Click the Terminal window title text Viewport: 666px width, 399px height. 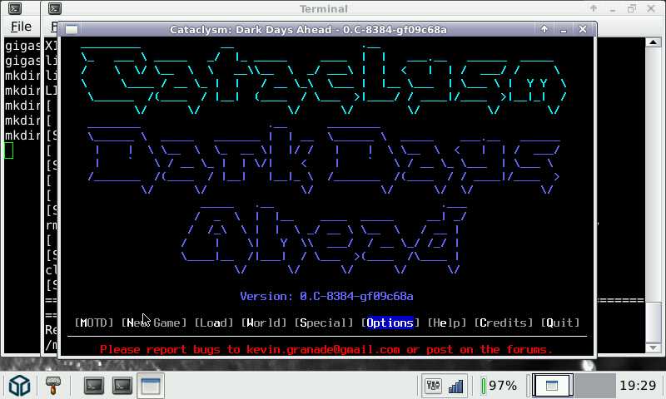pyautogui.click(x=324, y=8)
